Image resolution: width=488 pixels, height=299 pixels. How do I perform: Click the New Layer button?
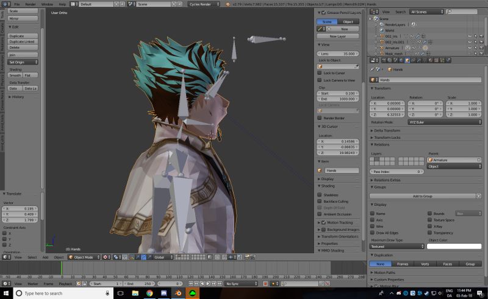point(338,36)
